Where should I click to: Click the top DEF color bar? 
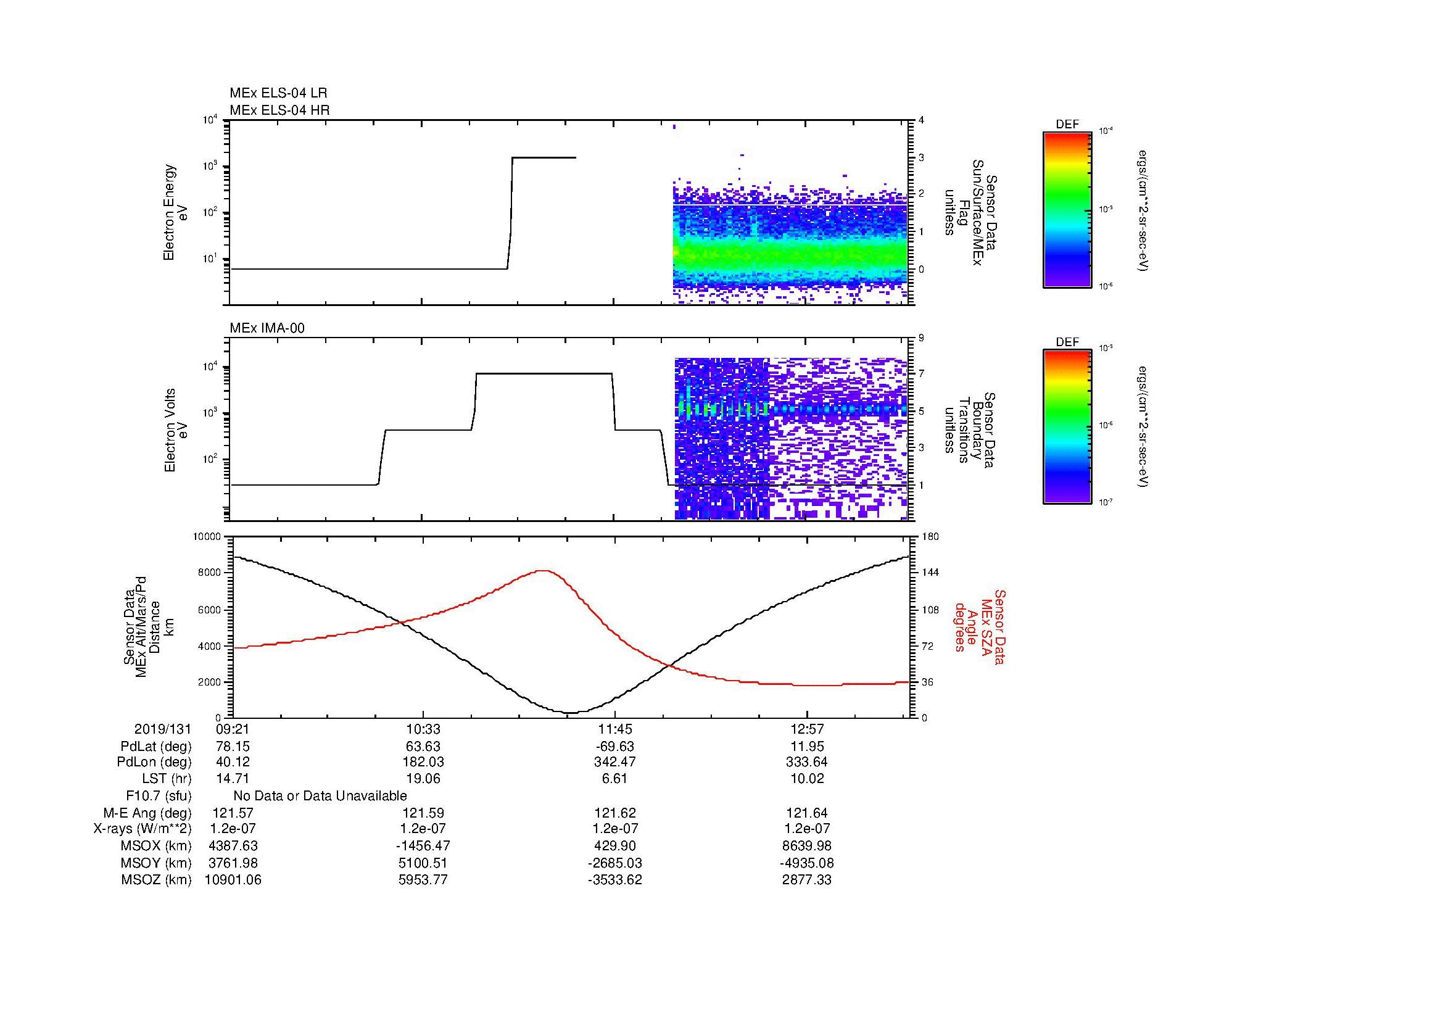(x=1067, y=209)
